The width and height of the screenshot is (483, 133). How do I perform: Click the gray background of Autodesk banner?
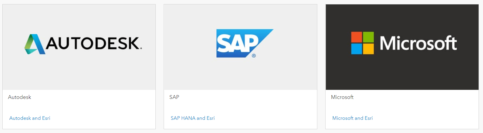pos(79,73)
